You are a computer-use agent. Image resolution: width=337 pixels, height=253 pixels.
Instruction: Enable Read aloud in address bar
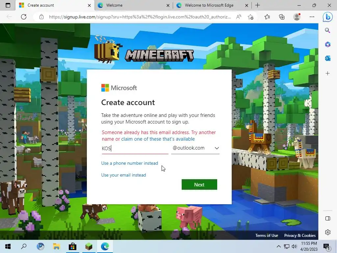[239, 17]
